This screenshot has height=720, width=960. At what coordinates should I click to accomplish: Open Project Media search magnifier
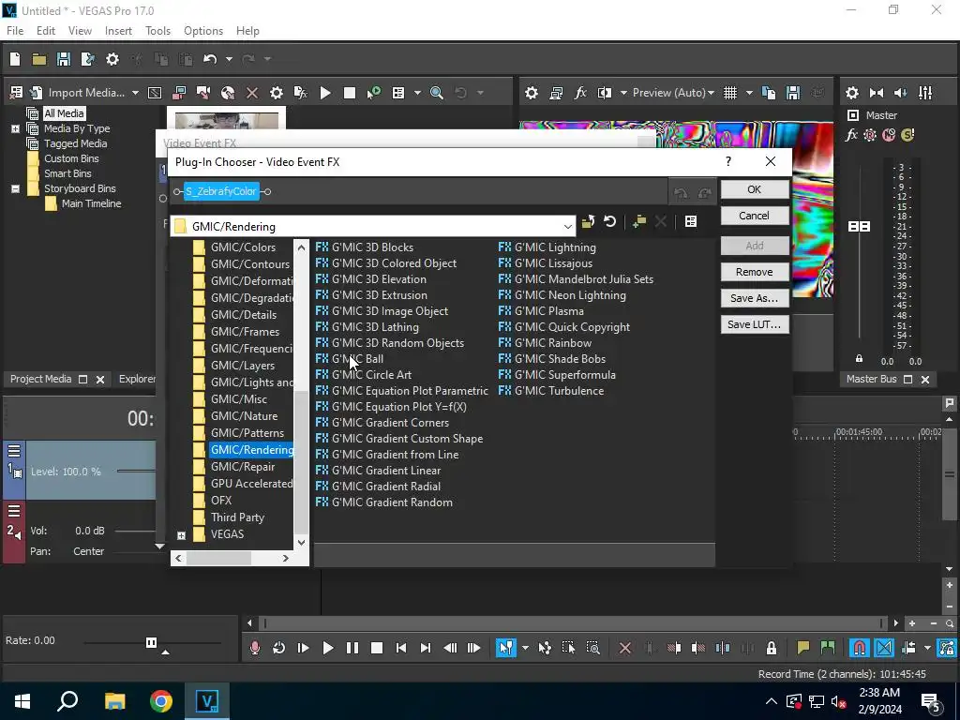pos(437,93)
